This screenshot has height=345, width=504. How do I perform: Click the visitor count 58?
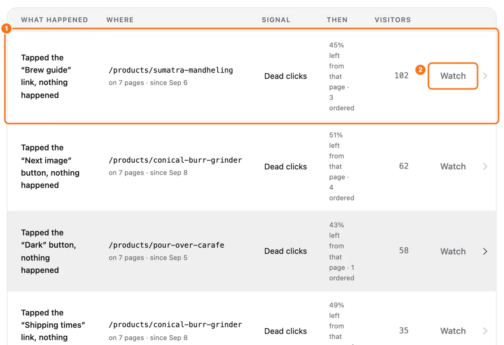(x=404, y=250)
